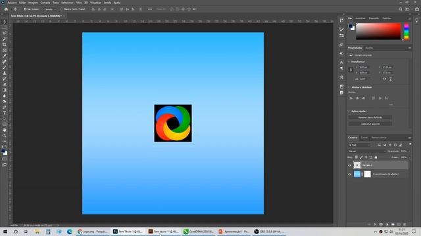Screen dimensions: 421x236
Task: Toggle layer filtering switch in Camadas panel
Action: [x=410, y=144]
